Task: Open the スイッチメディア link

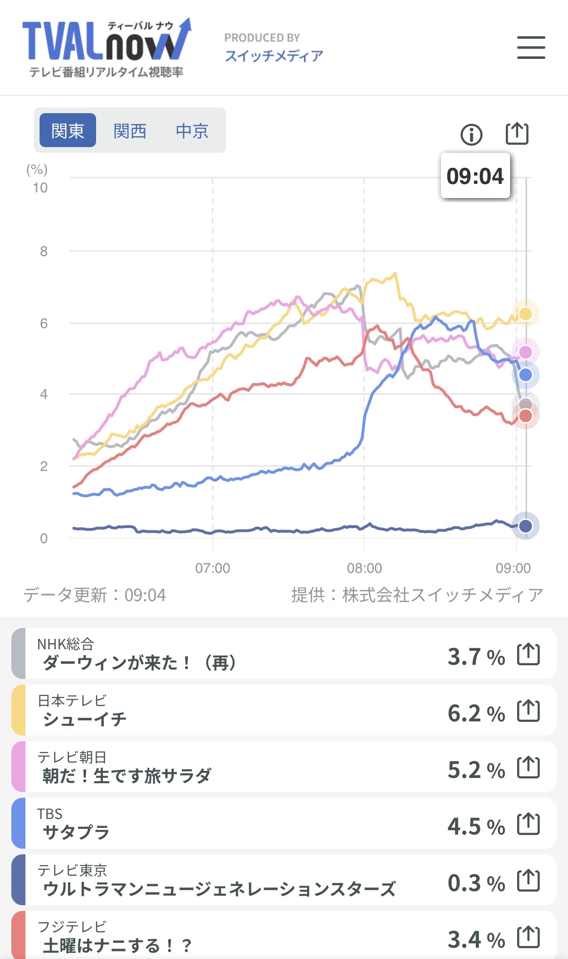Action: pos(274,56)
